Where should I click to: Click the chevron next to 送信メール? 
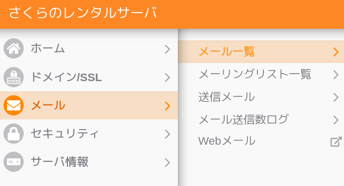336,97
